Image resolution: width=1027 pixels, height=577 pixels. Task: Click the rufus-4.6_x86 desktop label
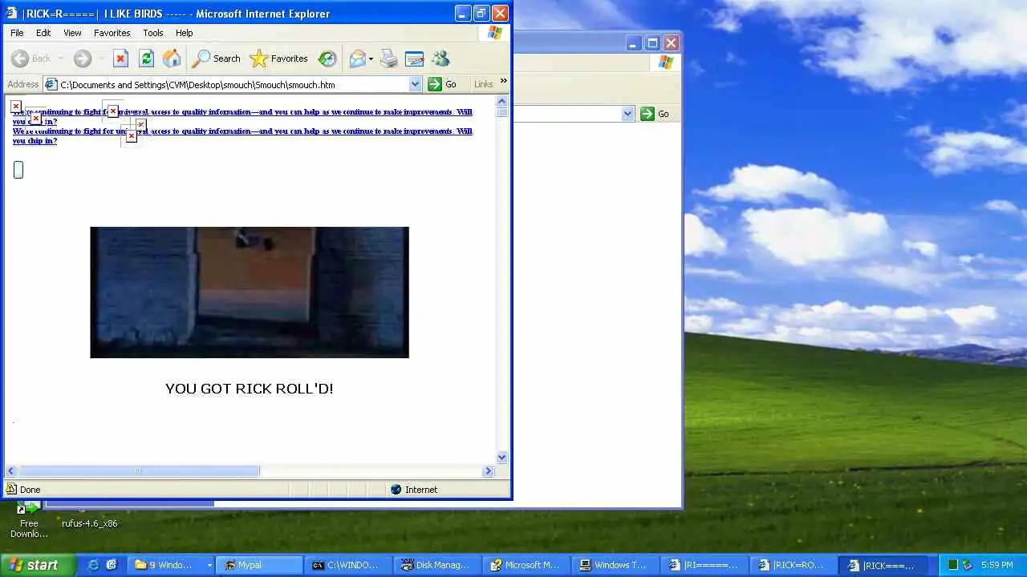(90, 523)
